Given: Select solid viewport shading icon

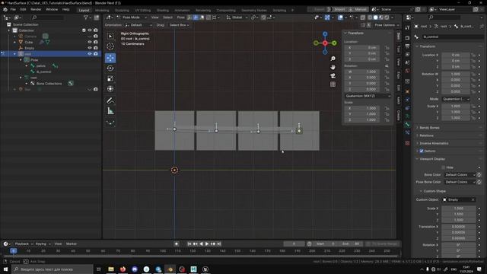Looking at the screenshot, I should pos(375,18).
